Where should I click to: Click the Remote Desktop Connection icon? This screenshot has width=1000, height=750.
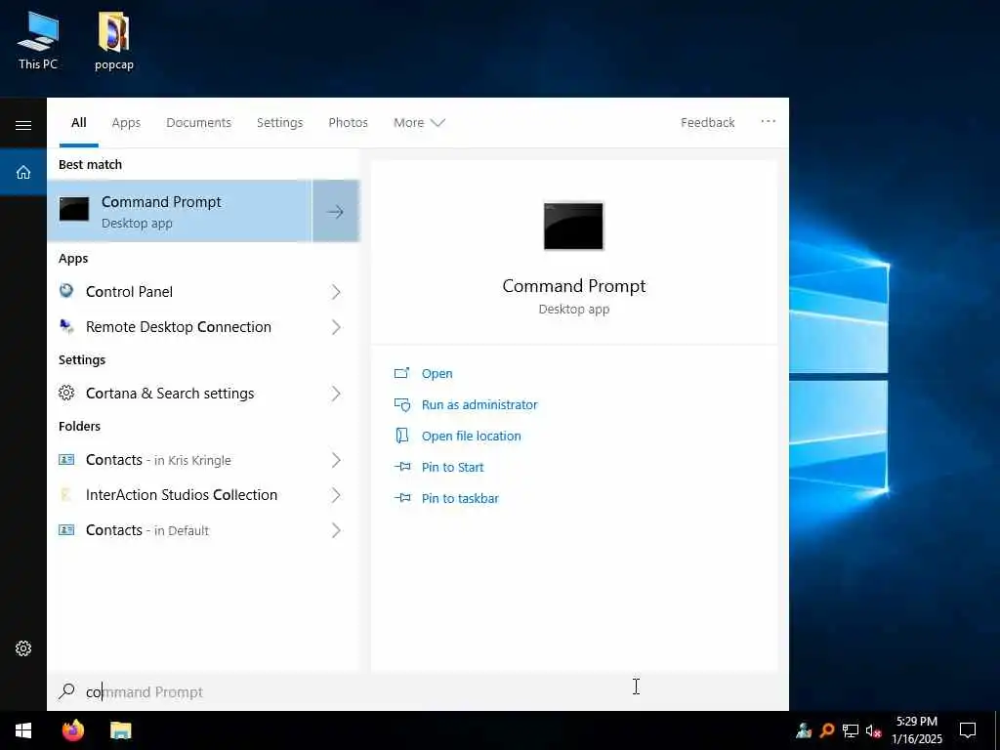(x=66, y=326)
